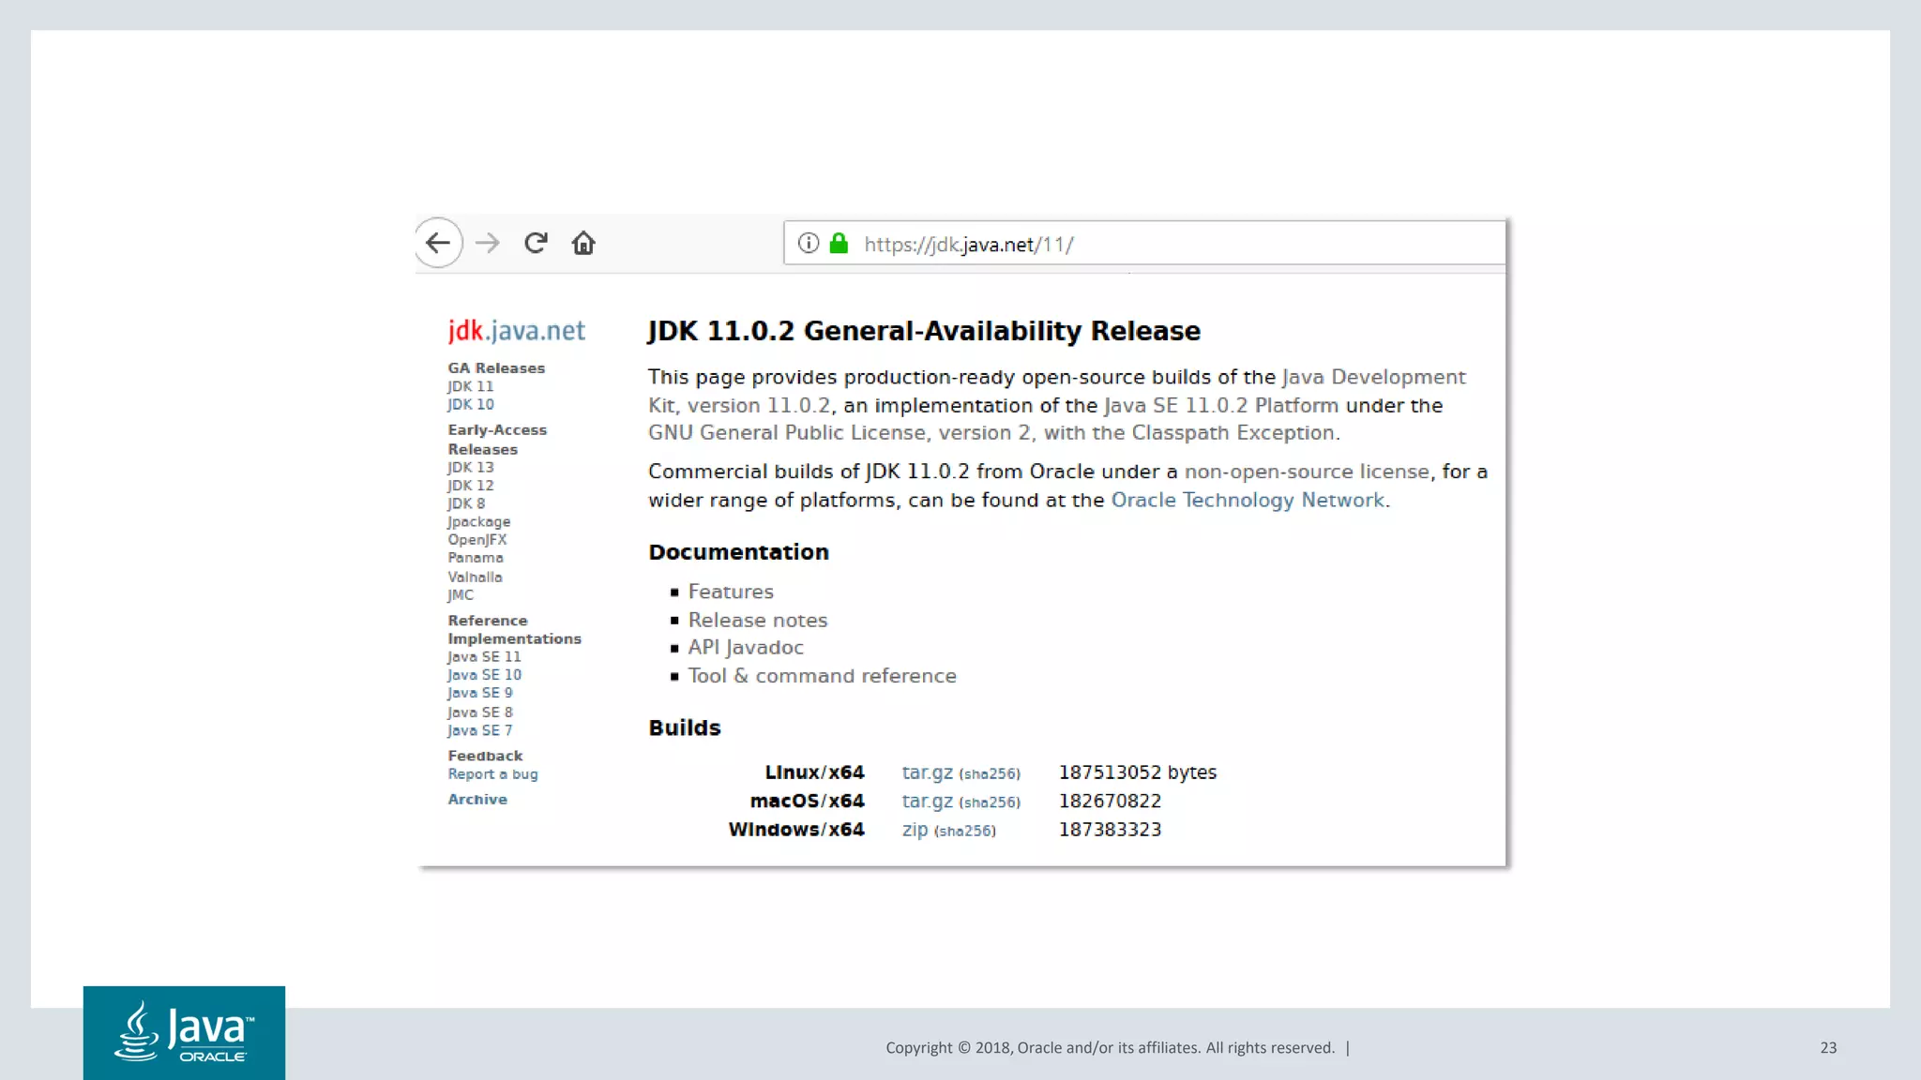Click the 'Feedback' sidebar heading
Screen dimensions: 1921x1080
485,756
